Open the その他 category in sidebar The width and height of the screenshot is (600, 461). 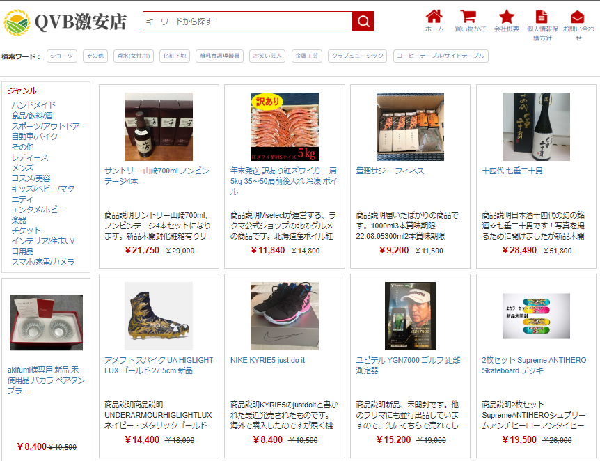click(22, 147)
